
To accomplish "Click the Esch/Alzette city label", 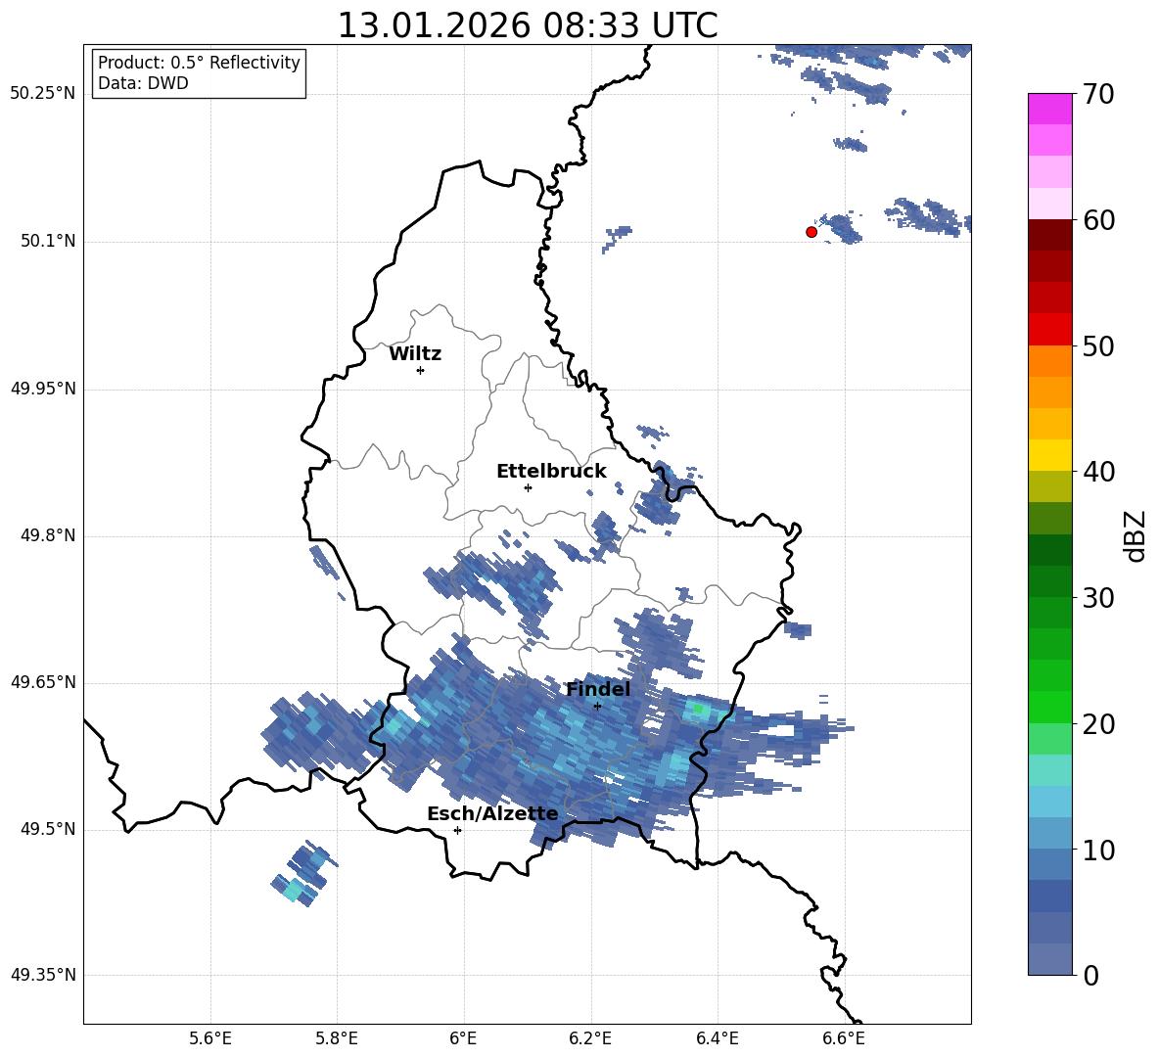I will 492,814.
